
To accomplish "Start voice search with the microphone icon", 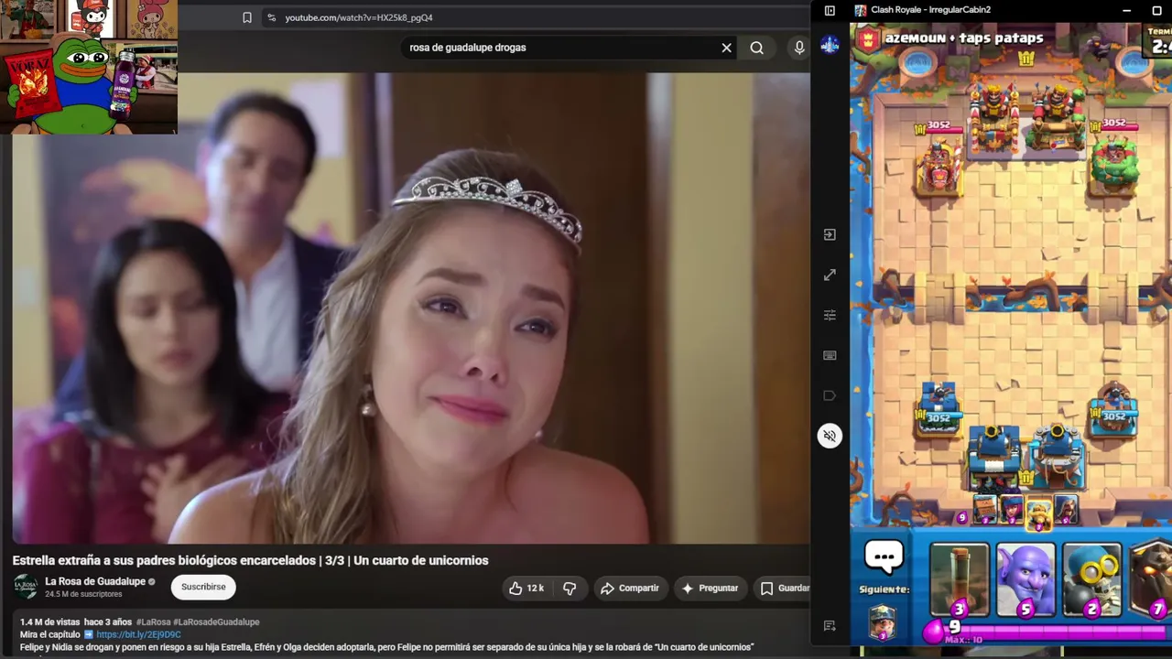I will [x=799, y=48].
